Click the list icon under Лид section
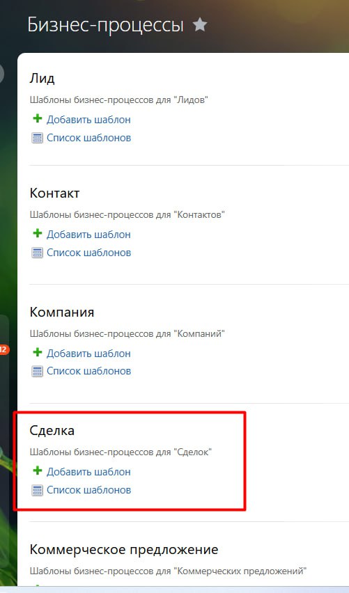Viewport: 349px width, 593px height. click(37, 137)
